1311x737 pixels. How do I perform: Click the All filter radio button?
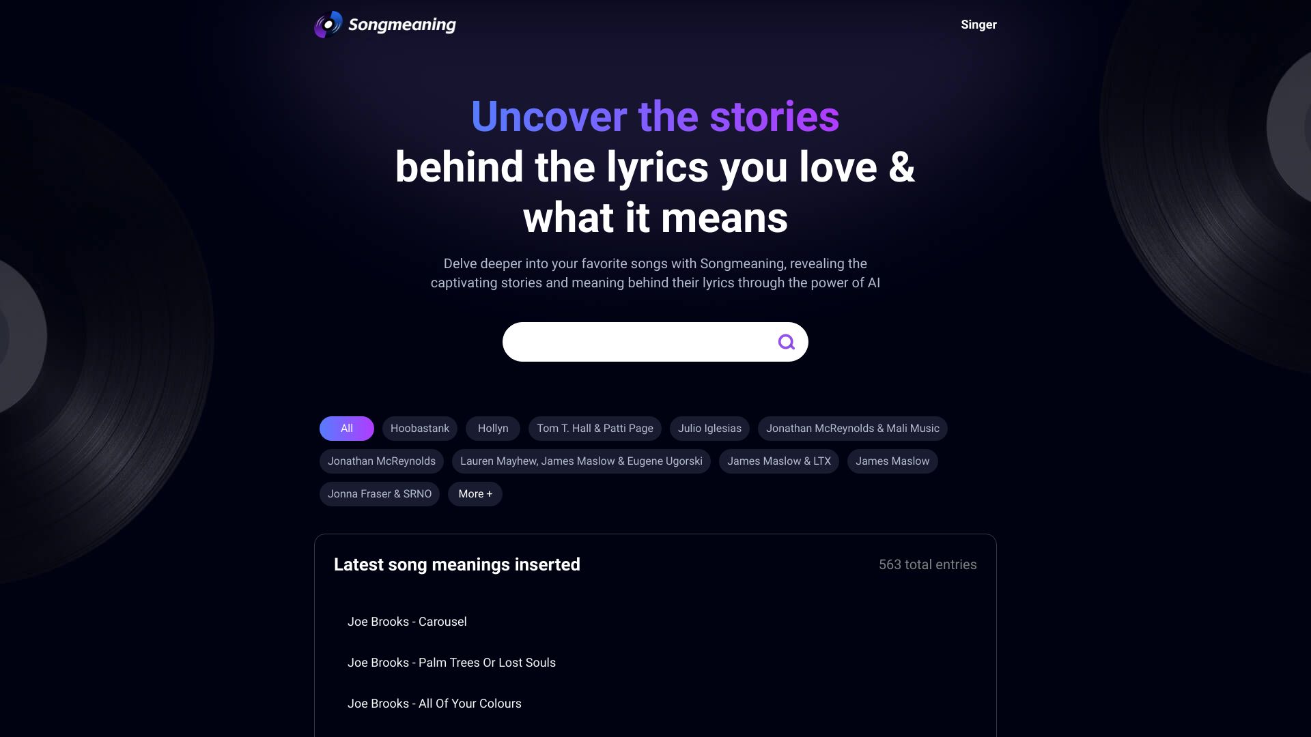tap(347, 427)
